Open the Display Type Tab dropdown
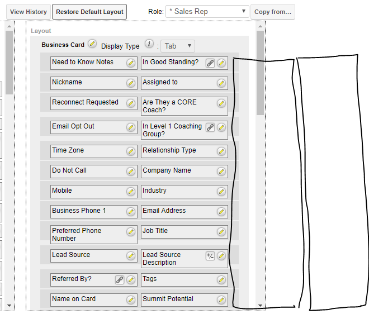 [x=178, y=46]
